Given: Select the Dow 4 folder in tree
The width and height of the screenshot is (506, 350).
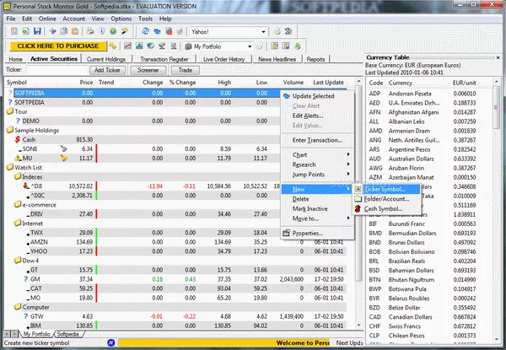Looking at the screenshot, I should [x=30, y=261].
